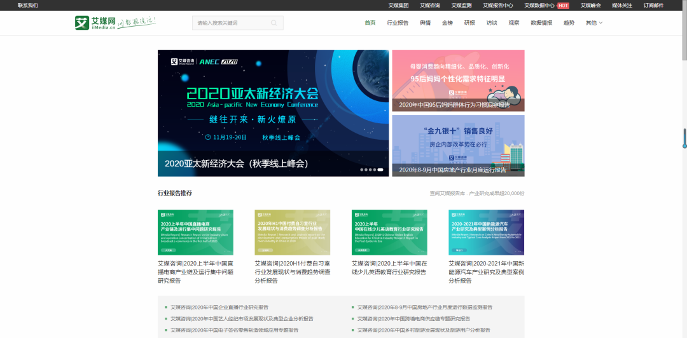The height and width of the screenshot is (338, 687).
Task: Open 2020年中国企业直播行业研究报告 list item
Action: 219,308
